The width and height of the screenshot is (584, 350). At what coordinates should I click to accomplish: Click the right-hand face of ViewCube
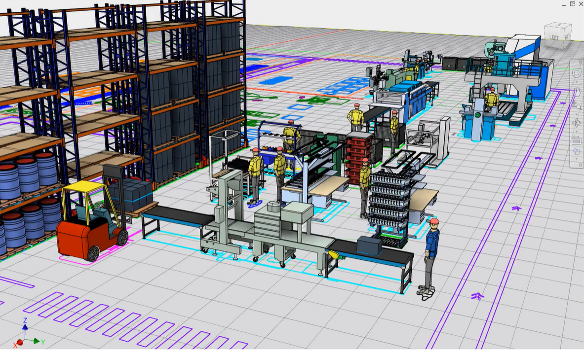pos(567,35)
